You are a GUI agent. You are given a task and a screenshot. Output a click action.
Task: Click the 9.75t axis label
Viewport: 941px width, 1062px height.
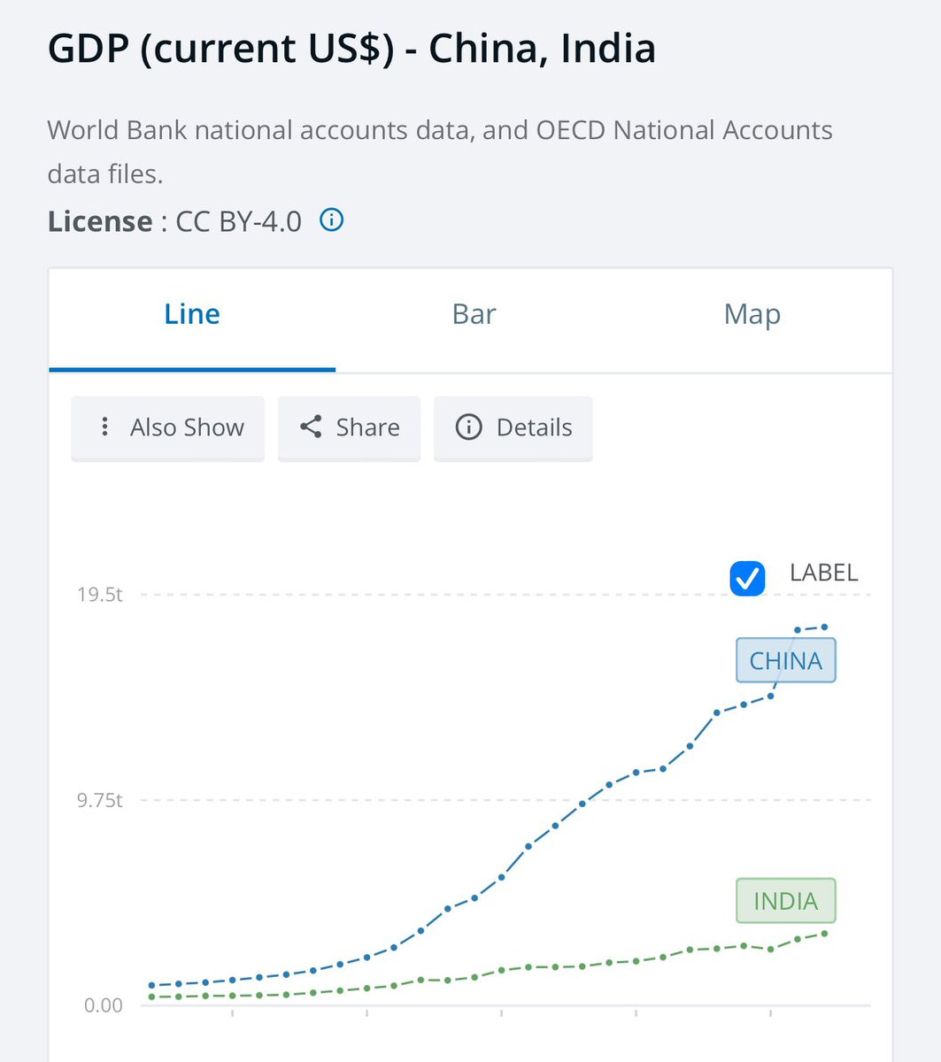tap(100, 800)
